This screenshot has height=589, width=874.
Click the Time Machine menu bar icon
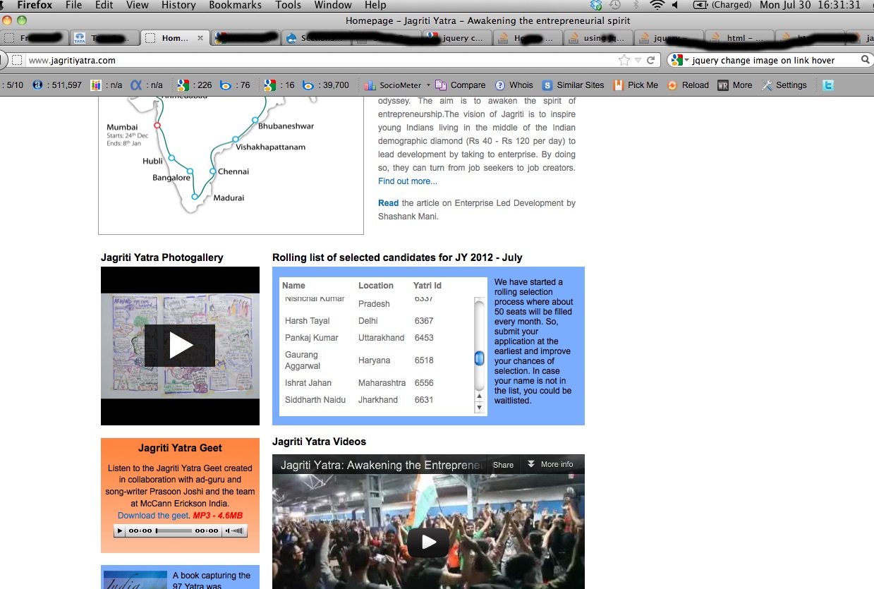(615, 5)
